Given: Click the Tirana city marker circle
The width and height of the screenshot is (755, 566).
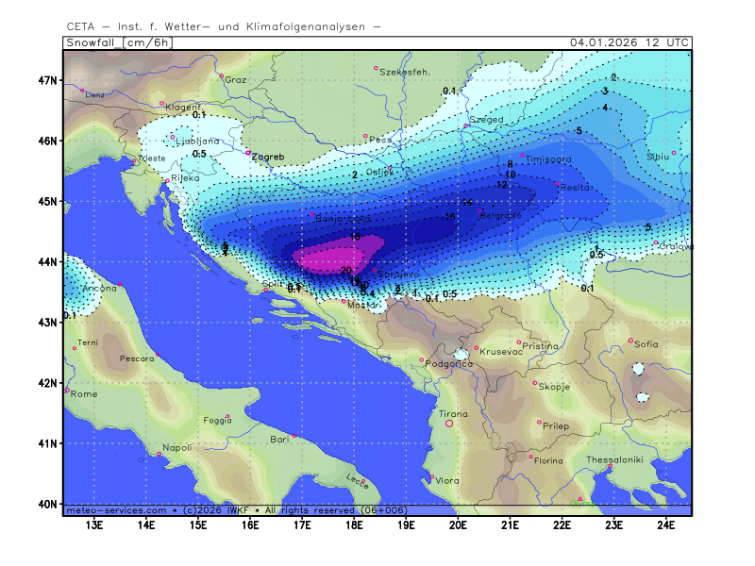Looking at the screenshot, I should tap(449, 424).
